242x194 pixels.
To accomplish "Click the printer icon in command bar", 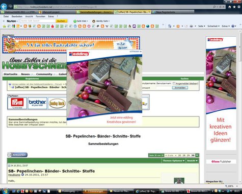I will [x=192, y=26].
